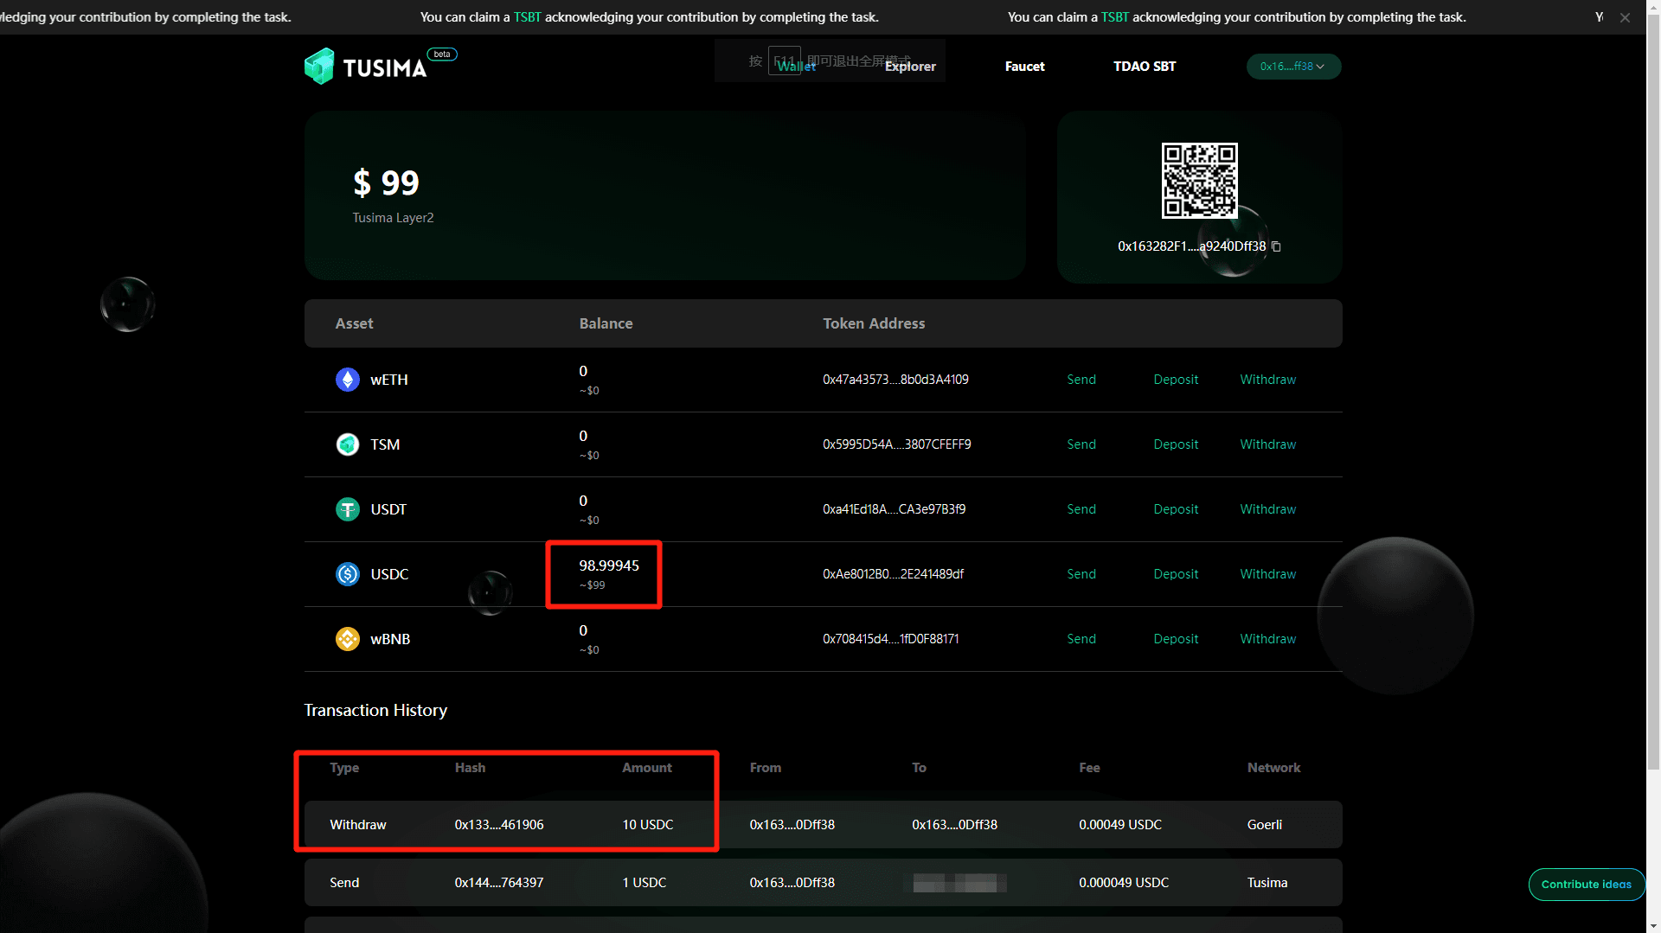Image resolution: width=1661 pixels, height=933 pixels.
Task: Click the Balance column header
Action: [x=606, y=323]
